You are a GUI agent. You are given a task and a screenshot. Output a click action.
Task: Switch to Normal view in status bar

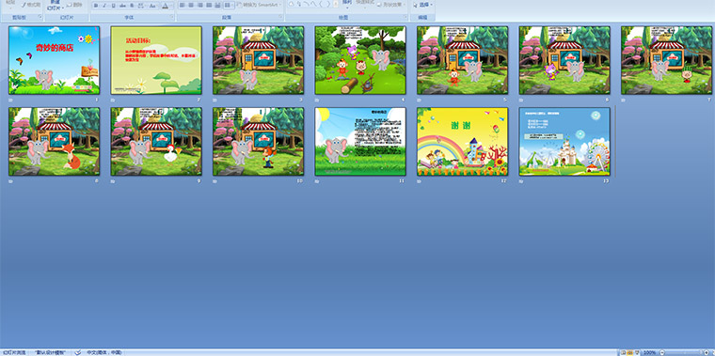[623, 352]
